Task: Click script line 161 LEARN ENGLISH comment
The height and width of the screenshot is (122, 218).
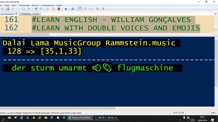Action: coord(111,20)
